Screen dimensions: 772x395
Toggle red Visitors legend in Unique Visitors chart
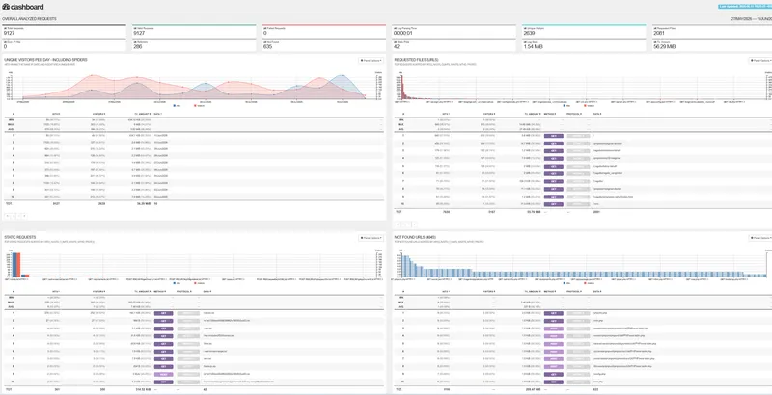coord(199,105)
